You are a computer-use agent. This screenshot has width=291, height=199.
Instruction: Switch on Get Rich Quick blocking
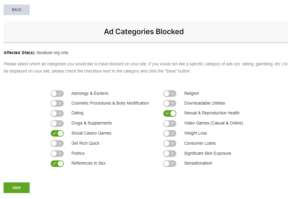[x=57, y=143]
